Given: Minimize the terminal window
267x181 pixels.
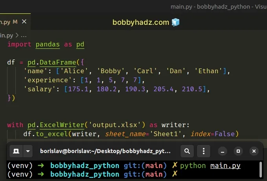Looking at the screenshot, I should pos(223,151).
